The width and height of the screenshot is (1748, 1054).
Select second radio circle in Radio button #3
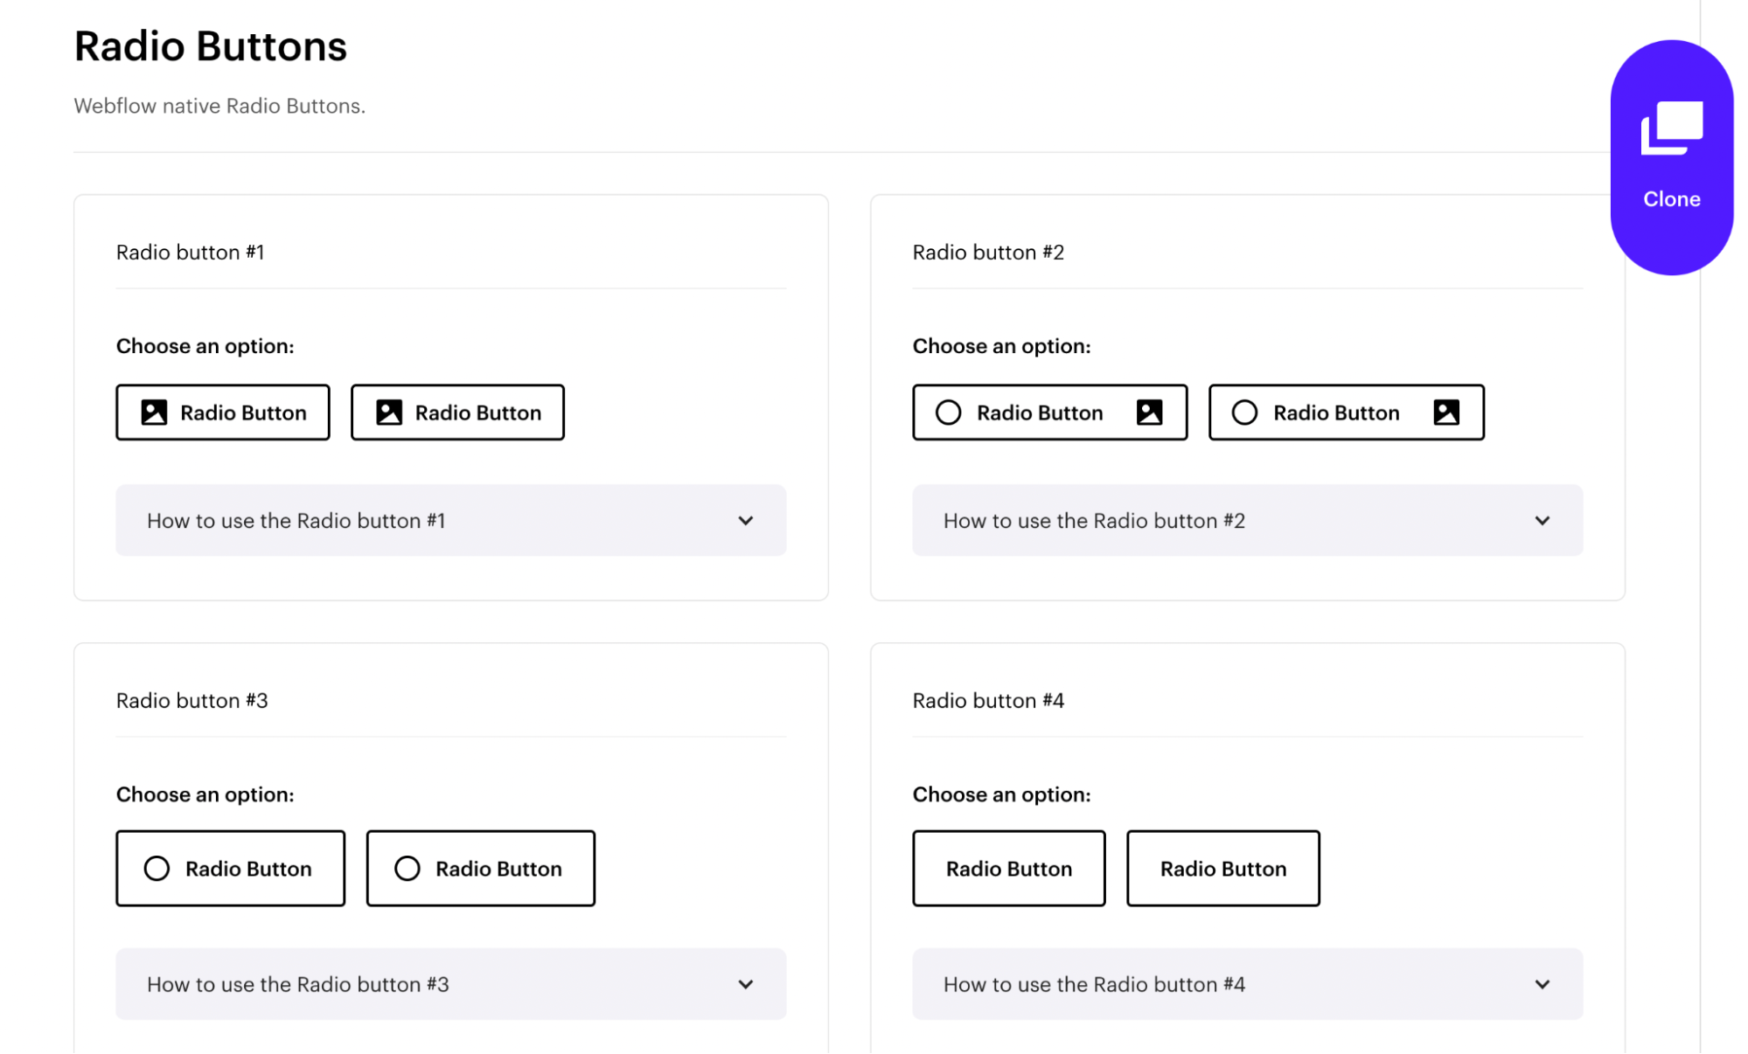pos(407,869)
